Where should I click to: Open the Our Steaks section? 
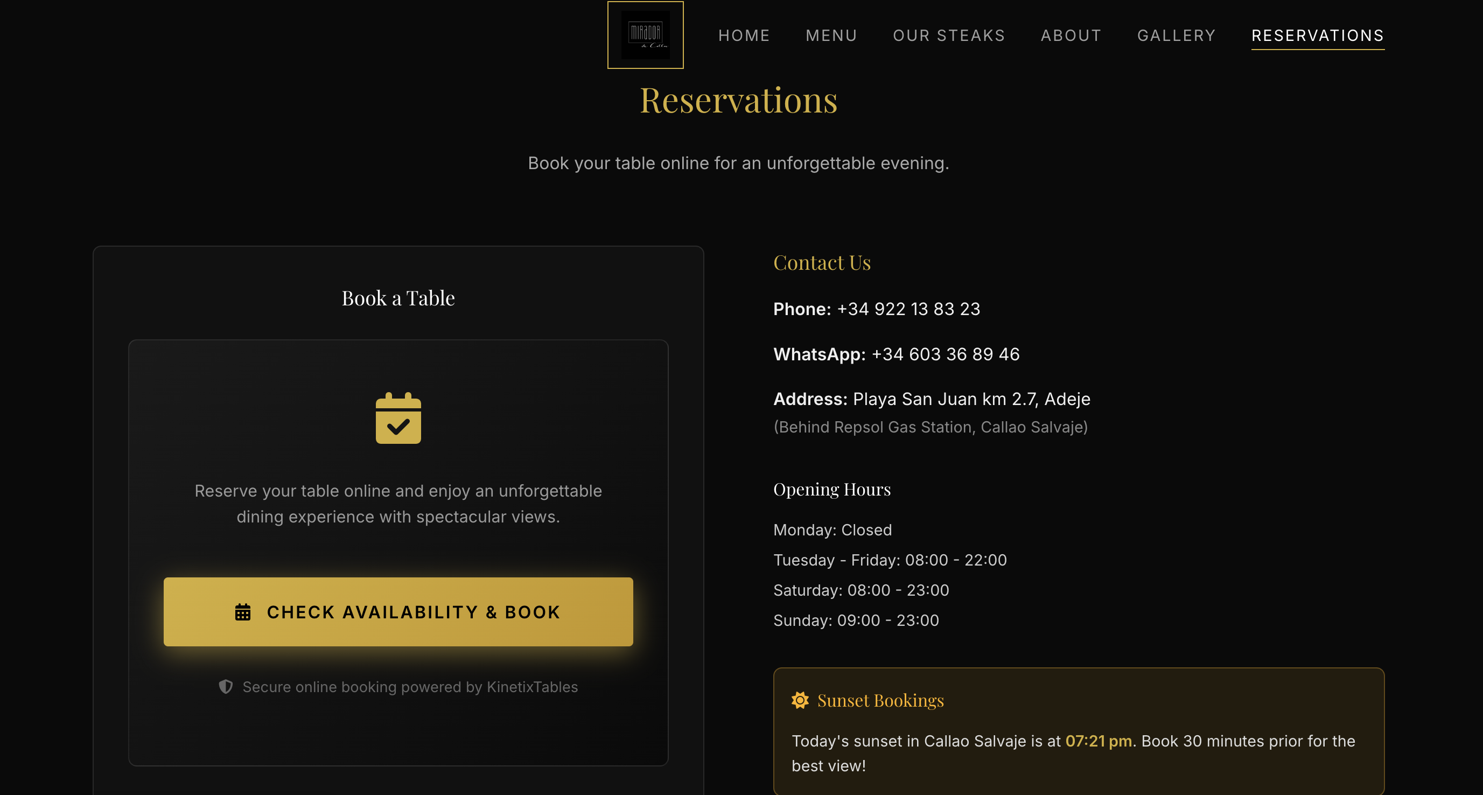pos(949,36)
